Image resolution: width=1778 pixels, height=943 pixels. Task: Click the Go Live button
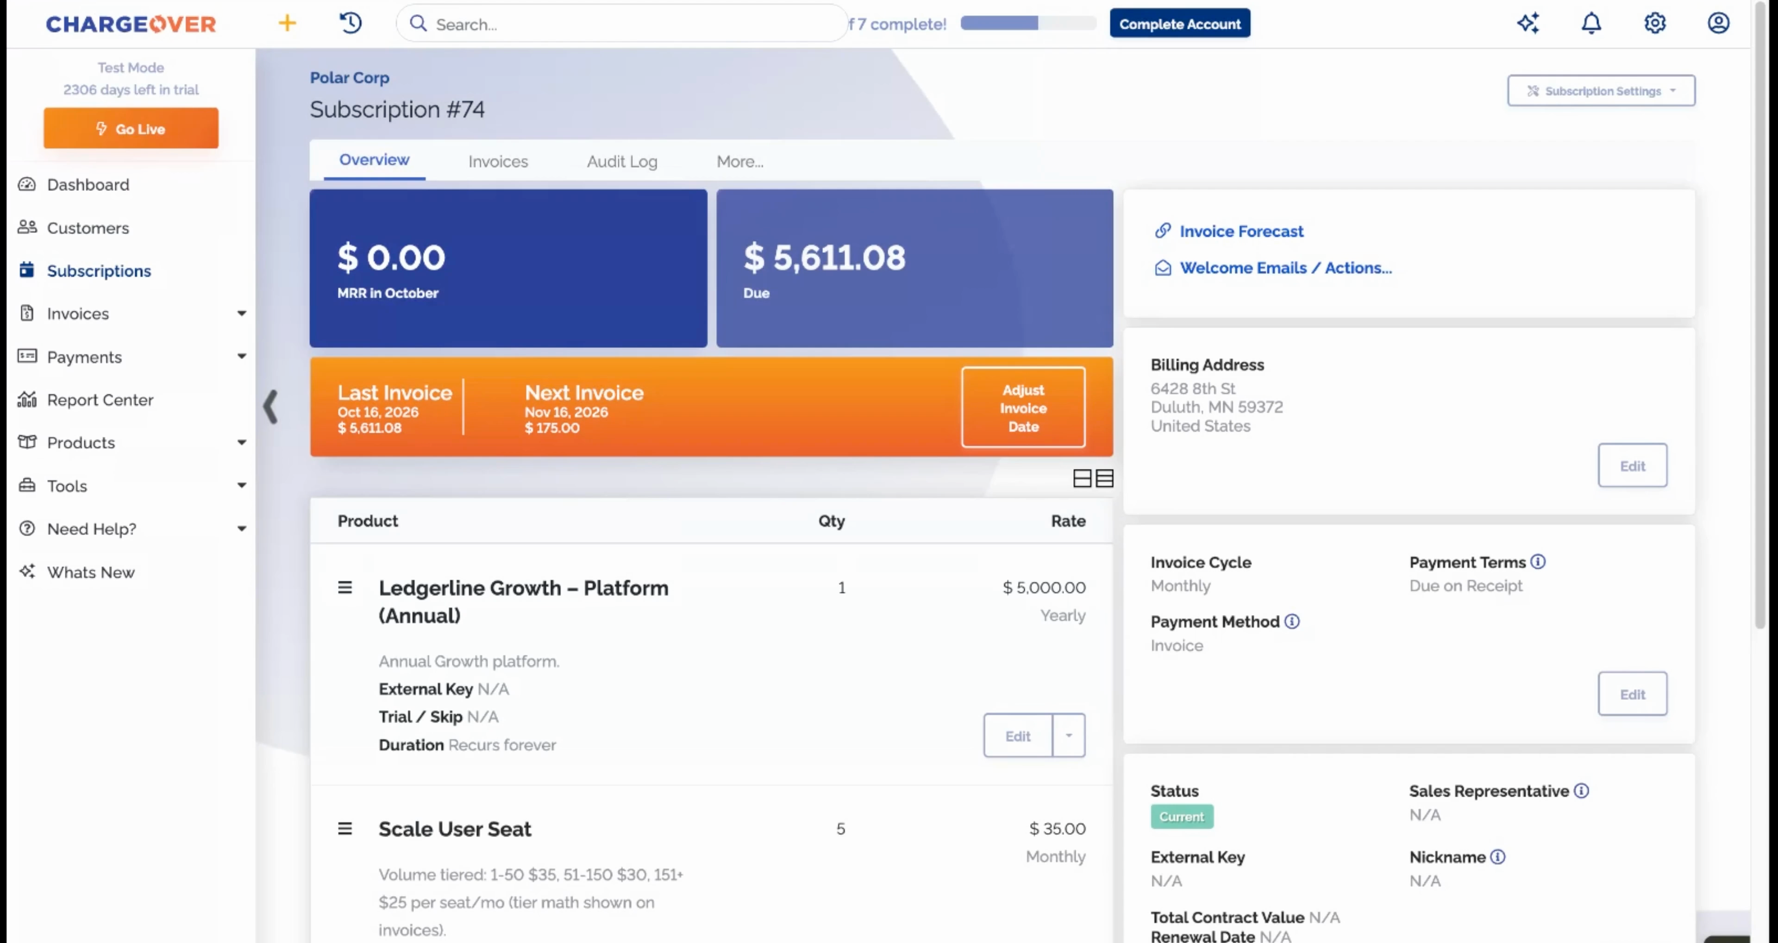click(x=131, y=128)
